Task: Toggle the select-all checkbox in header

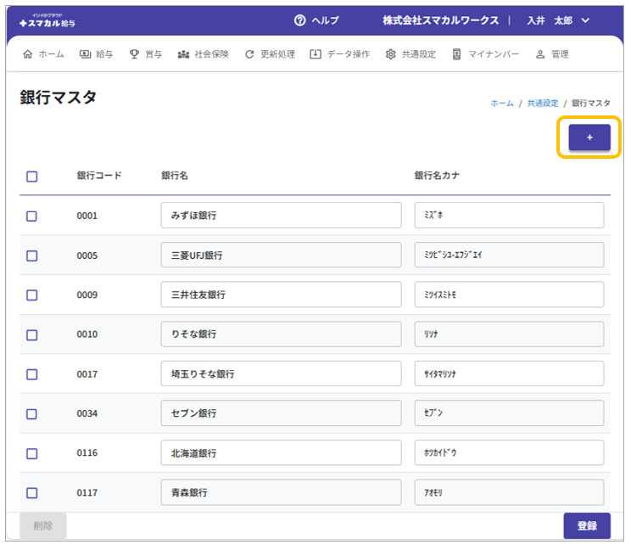Action: [32, 177]
